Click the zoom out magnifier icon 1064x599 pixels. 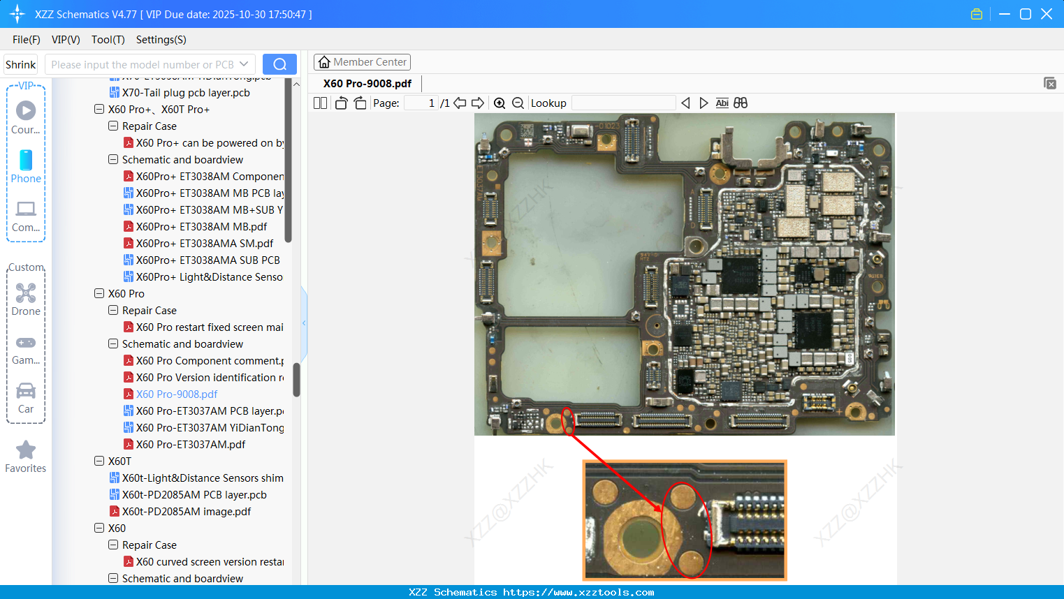[x=518, y=103]
